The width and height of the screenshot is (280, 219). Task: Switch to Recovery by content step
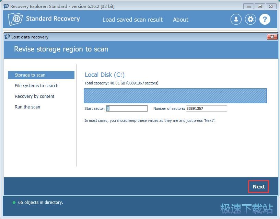tap(34, 96)
